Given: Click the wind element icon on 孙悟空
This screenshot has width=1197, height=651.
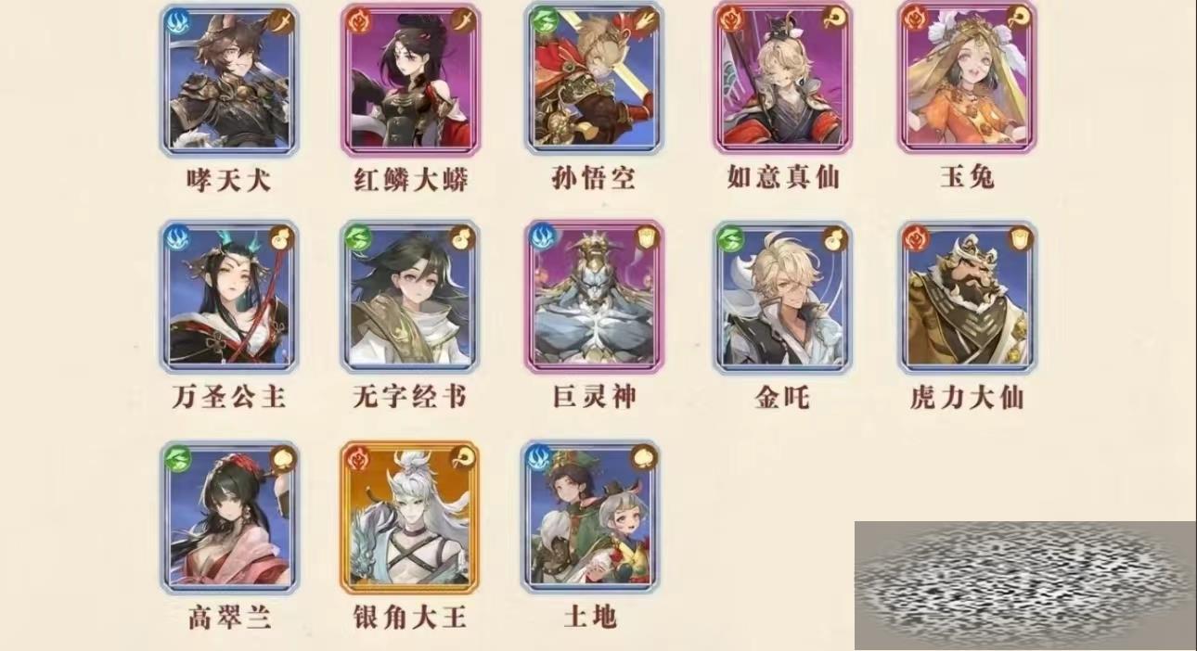Looking at the screenshot, I should coord(541,21).
